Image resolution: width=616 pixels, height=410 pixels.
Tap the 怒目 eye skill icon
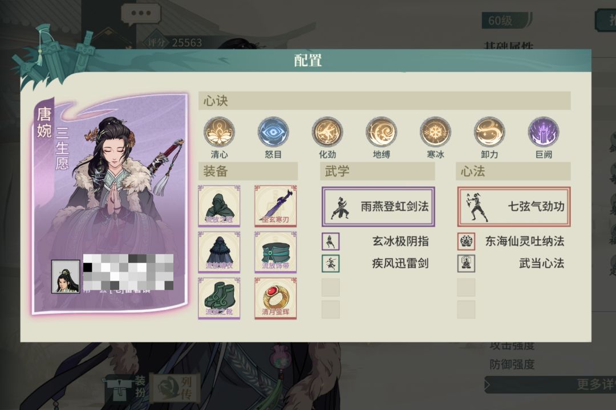(273, 132)
